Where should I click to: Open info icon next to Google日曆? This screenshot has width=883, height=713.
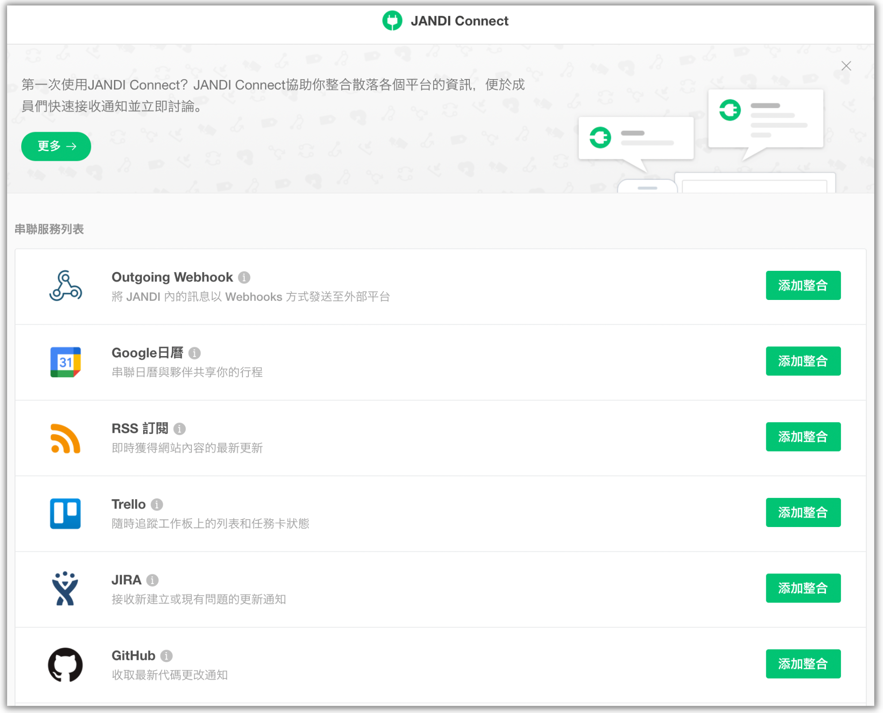(194, 353)
